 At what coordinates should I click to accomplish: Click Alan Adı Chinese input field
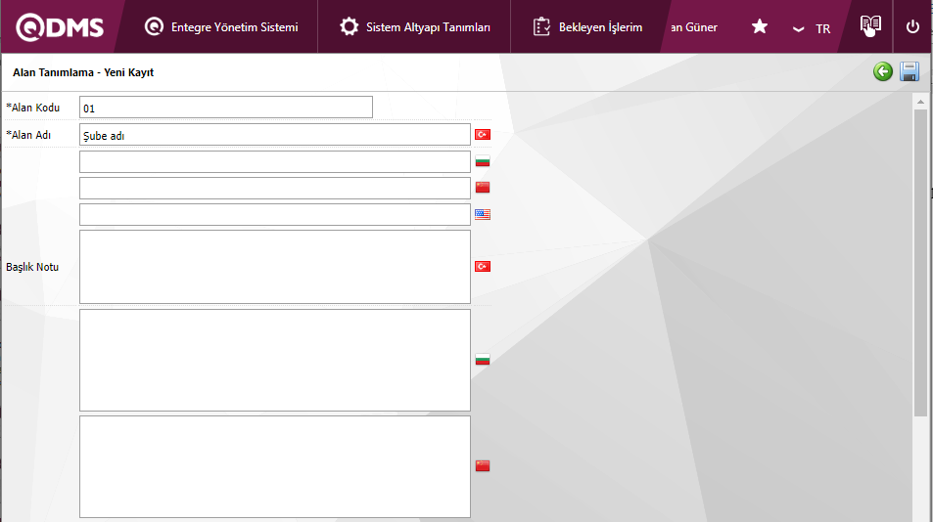[275, 189]
